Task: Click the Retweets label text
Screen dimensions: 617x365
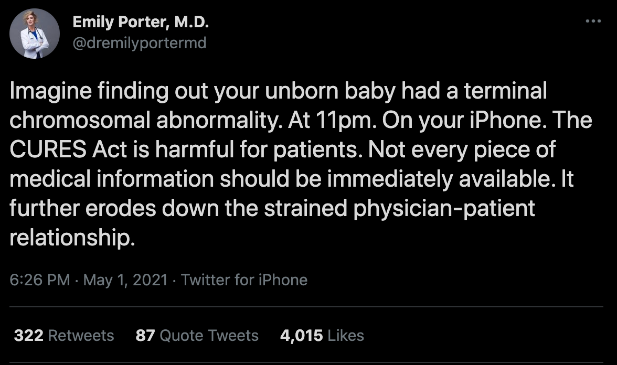Action: (x=81, y=336)
